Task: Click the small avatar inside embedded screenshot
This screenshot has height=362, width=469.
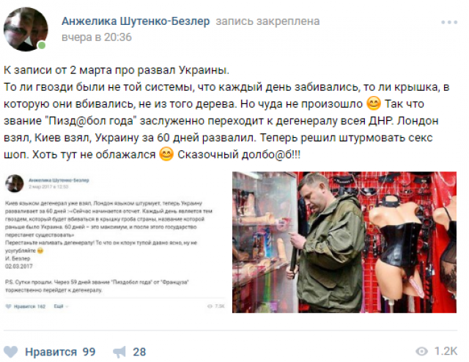Action: coord(15,183)
